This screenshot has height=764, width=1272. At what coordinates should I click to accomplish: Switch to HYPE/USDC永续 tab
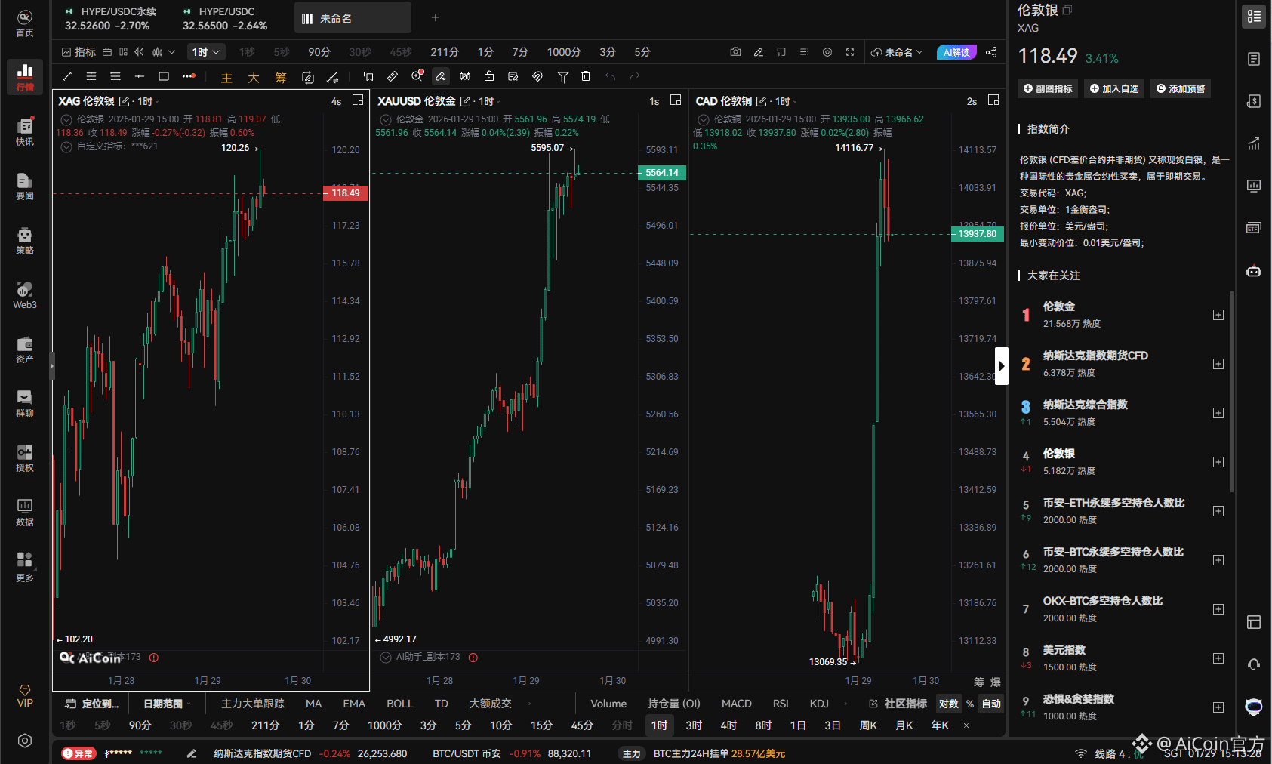(111, 18)
